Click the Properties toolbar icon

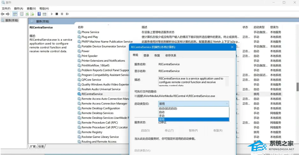click(22, 14)
